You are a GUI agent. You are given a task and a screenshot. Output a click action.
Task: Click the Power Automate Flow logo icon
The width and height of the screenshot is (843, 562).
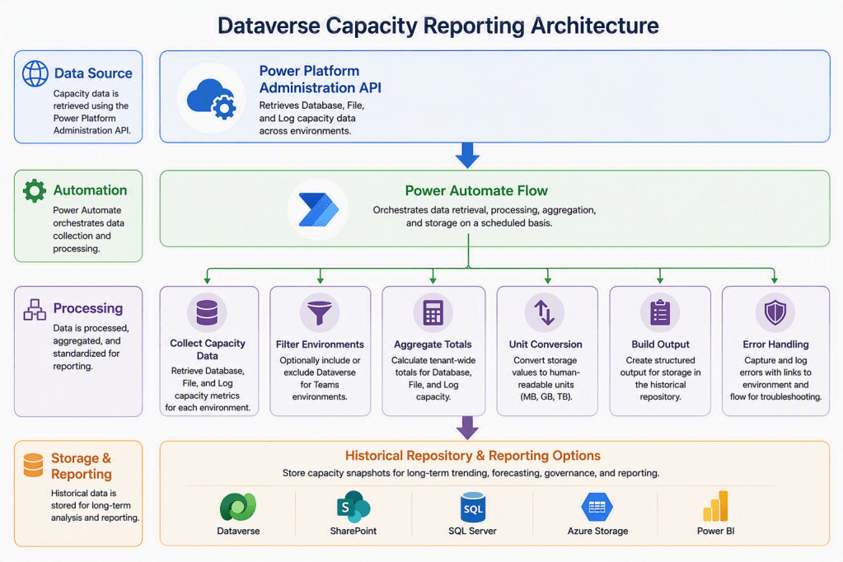tap(318, 209)
